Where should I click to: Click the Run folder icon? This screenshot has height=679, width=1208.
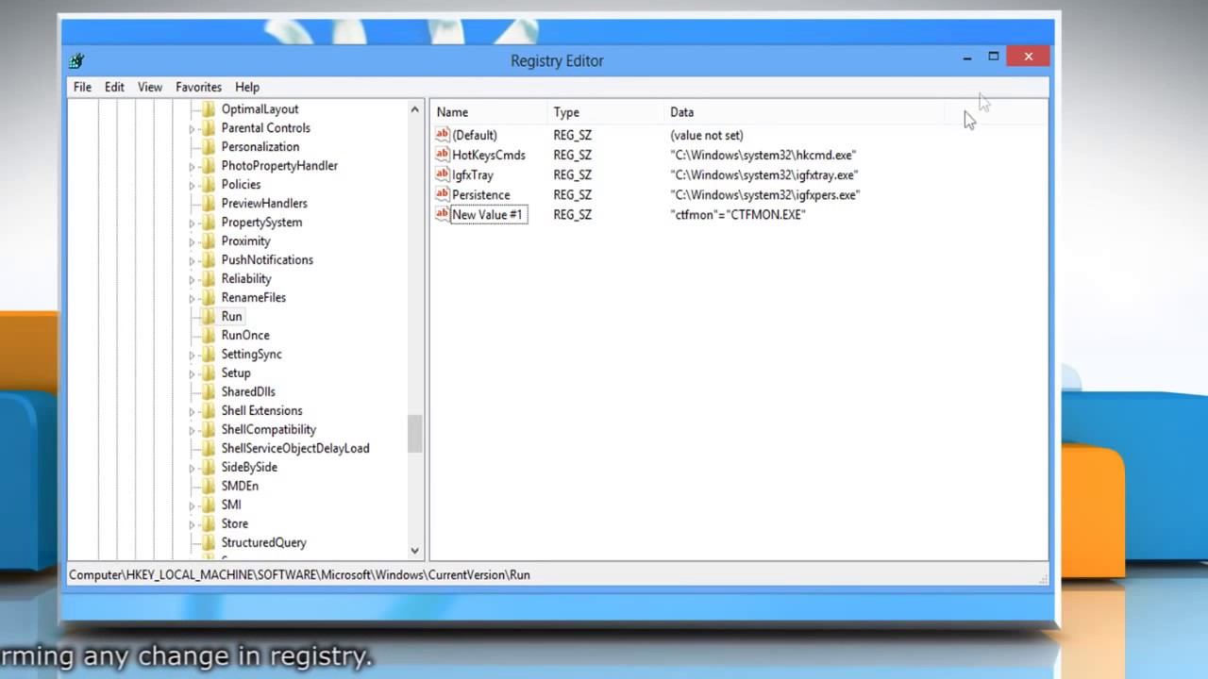click(x=209, y=317)
